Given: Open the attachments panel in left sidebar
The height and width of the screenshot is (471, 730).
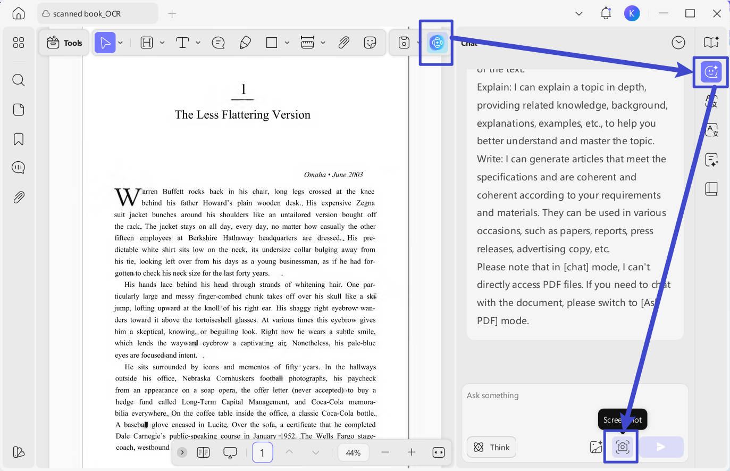Looking at the screenshot, I should pos(19,197).
